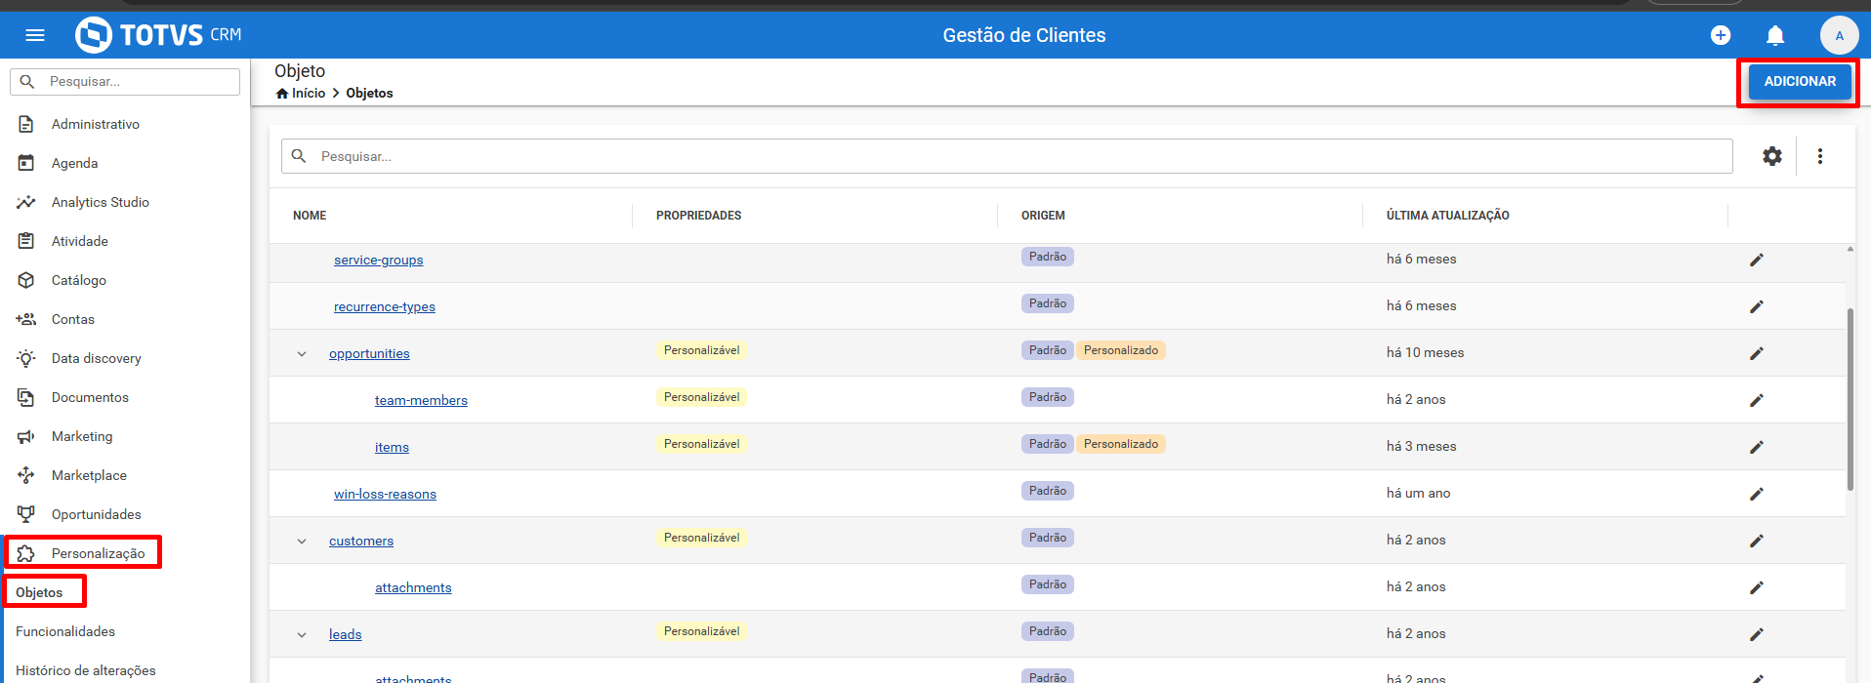1871x683 pixels.
Task: Open the service-groups link
Action: pyautogui.click(x=379, y=260)
